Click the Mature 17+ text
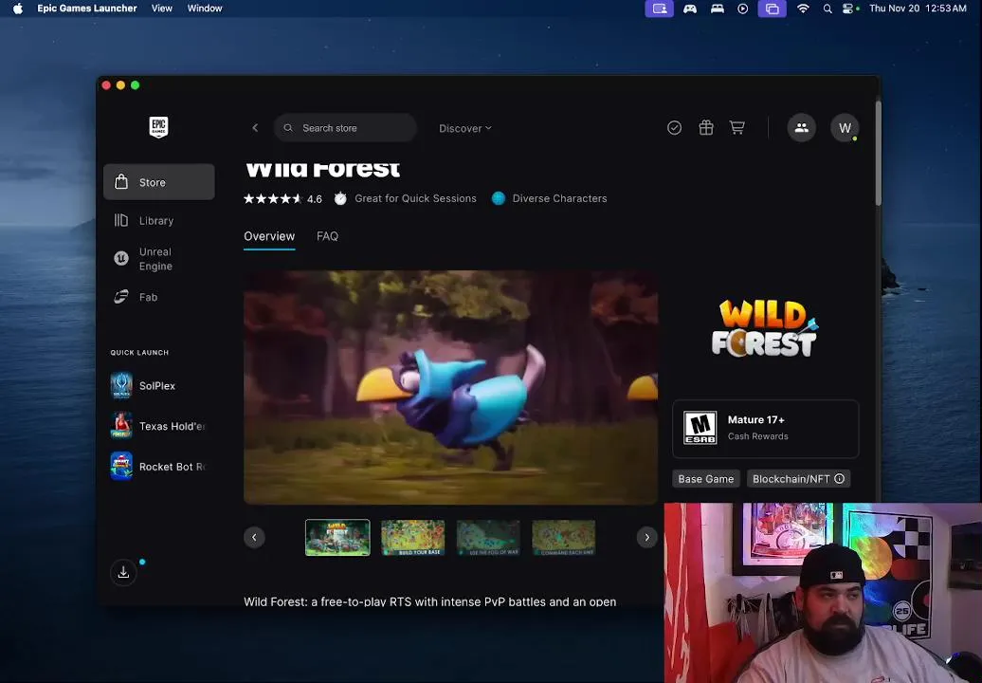Screen dimensions: 982x683 click(755, 420)
